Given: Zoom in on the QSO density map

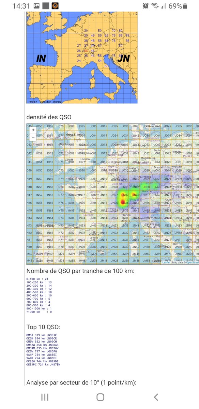Looking at the screenshot, I should coord(33,130).
